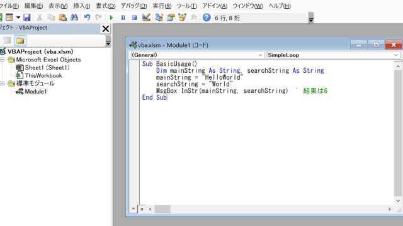Open the デバッグ(D) menu
The height and width of the screenshot is (226, 403).
134,6
